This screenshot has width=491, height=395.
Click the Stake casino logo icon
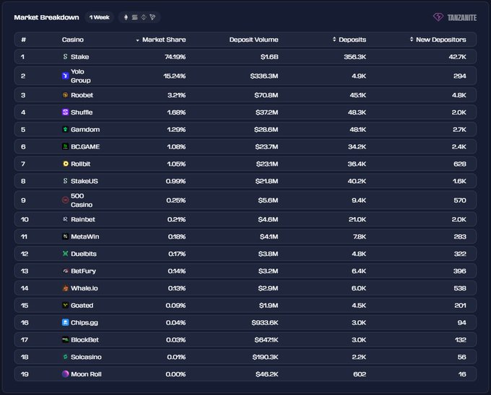click(65, 56)
